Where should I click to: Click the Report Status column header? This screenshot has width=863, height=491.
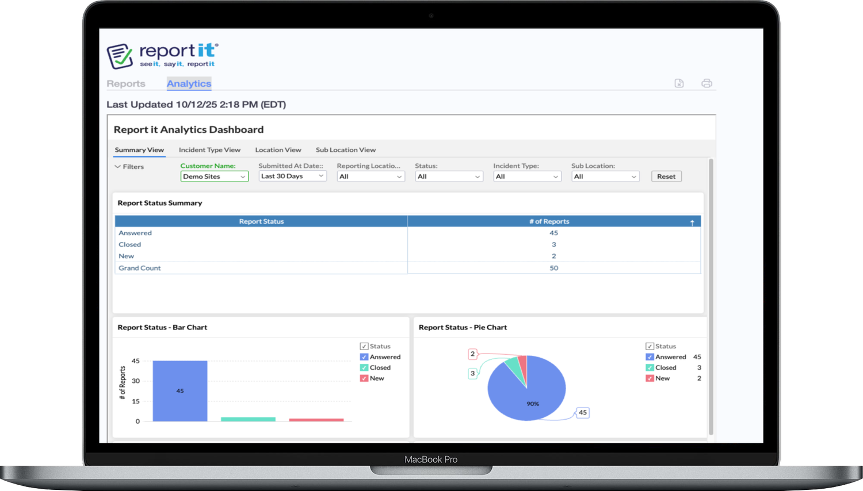click(261, 221)
